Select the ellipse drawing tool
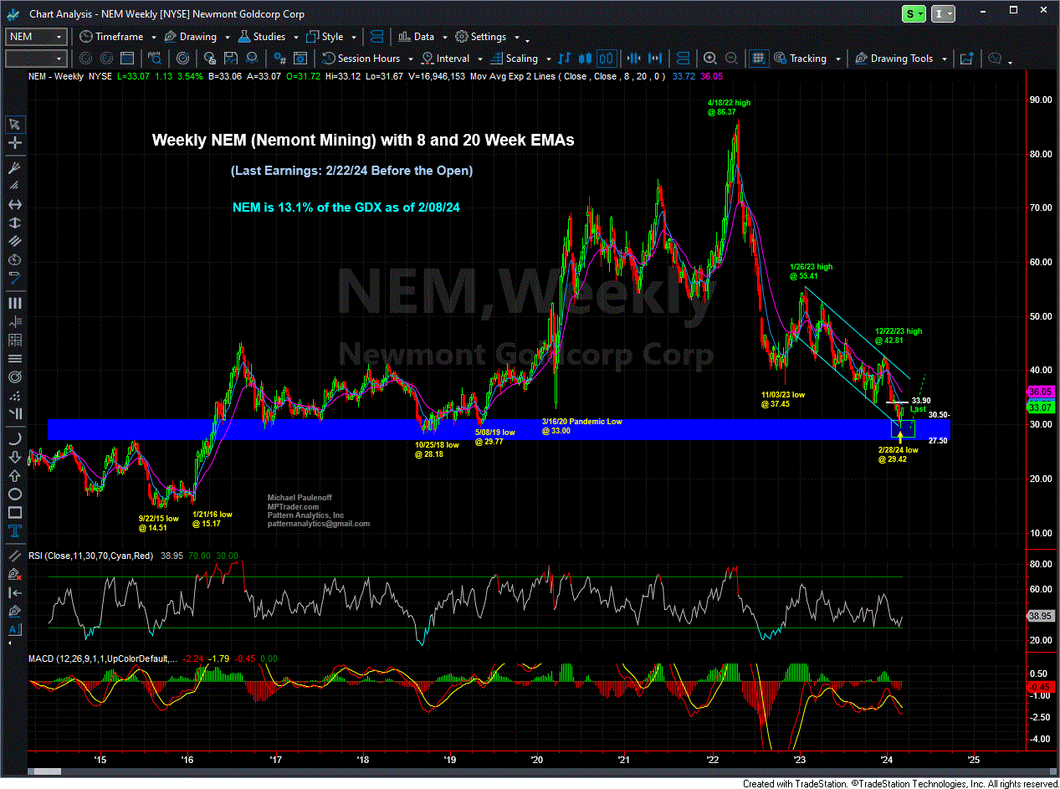The height and width of the screenshot is (789, 1060). [x=14, y=493]
